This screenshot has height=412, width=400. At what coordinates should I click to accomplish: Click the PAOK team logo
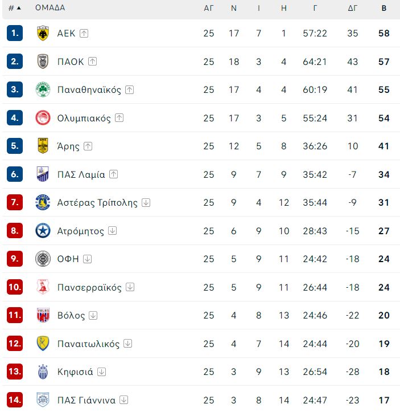point(43,62)
